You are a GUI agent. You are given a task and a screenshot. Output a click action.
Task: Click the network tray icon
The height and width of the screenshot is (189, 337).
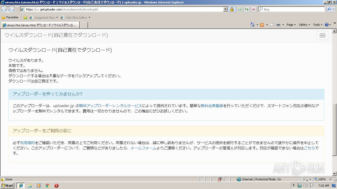299,186
